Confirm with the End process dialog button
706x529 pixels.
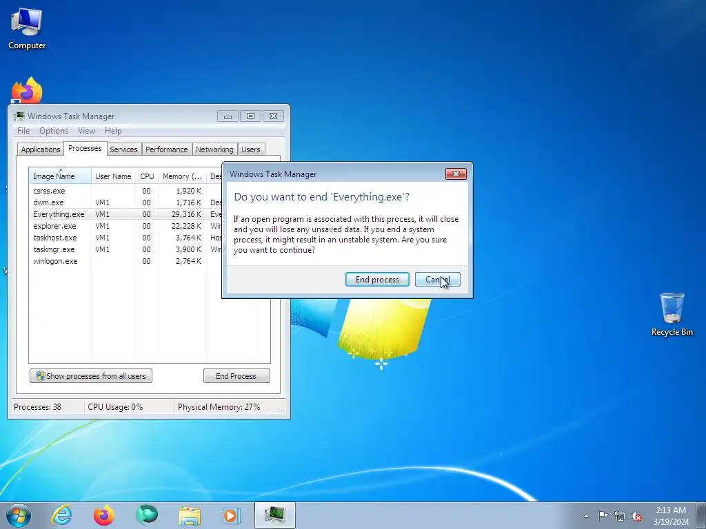pos(377,280)
